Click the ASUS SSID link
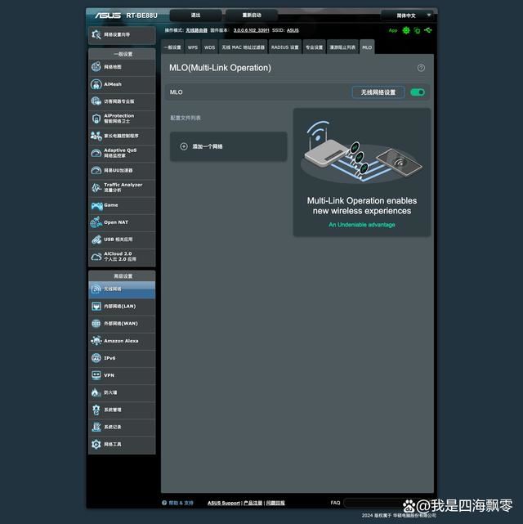 tap(293, 30)
